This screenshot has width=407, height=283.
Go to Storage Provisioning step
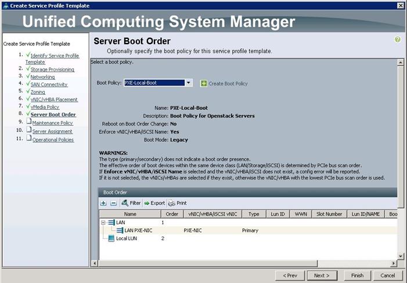click(x=52, y=69)
